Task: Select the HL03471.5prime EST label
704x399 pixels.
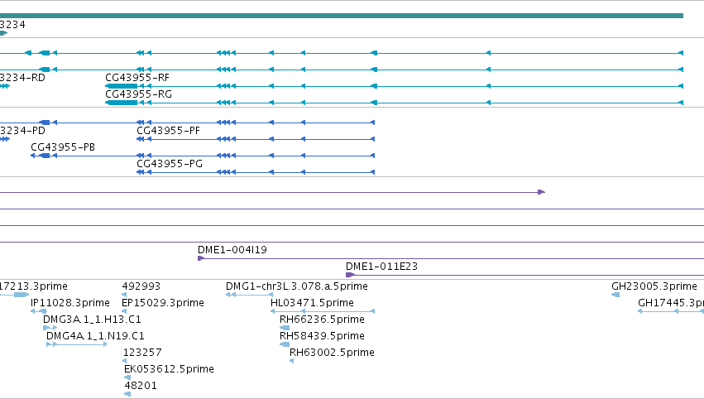Action: point(312,303)
